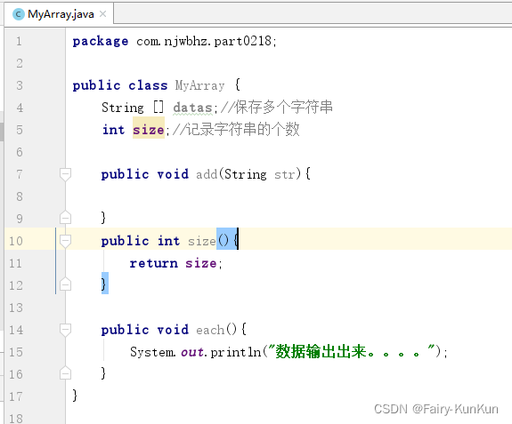This screenshot has width=512, height=424.
Task: Click fold end marker on line 16
Action: coord(65,373)
